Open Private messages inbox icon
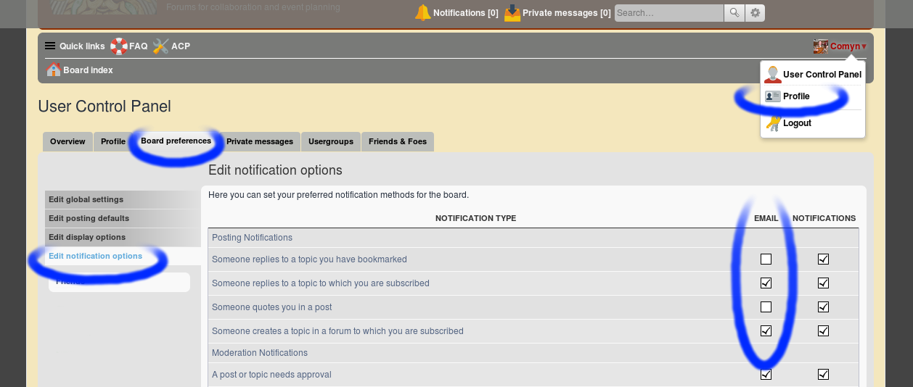This screenshot has width=913, height=387. click(x=512, y=13)
